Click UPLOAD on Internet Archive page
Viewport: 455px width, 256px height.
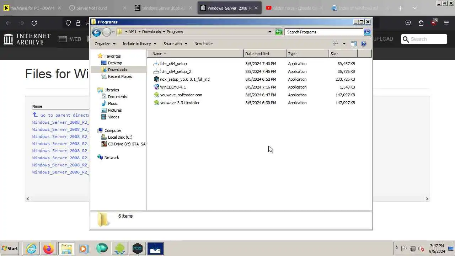tap(383, 39)
